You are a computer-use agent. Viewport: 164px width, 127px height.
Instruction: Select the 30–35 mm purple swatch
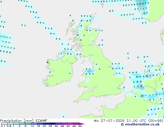tap(58, 124)
